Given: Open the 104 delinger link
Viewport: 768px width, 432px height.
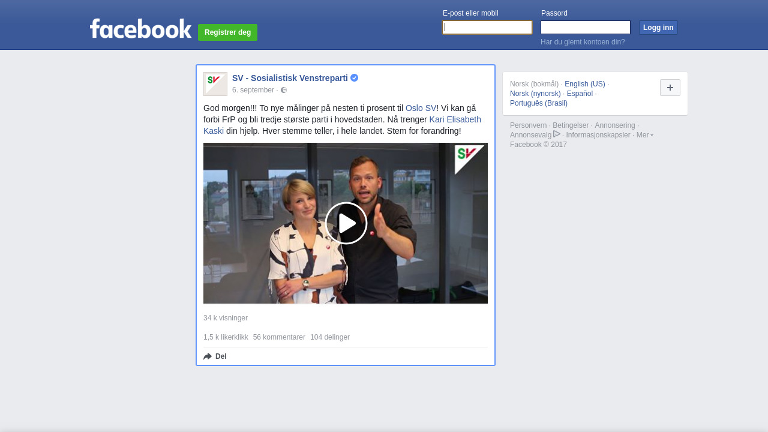Looking at the screenshot, I should click(330, 337).
